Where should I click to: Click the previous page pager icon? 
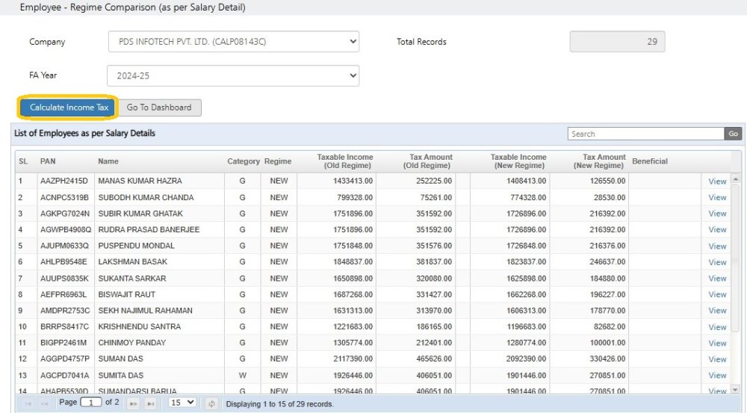[x=46, y=403]
